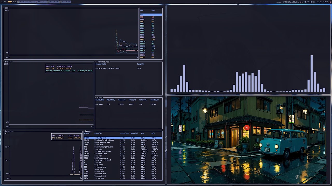Select the zen.exe process with PID 940
Image resolution: width=332 pixels, height=186 pixels.
click(x=123, y=149)
